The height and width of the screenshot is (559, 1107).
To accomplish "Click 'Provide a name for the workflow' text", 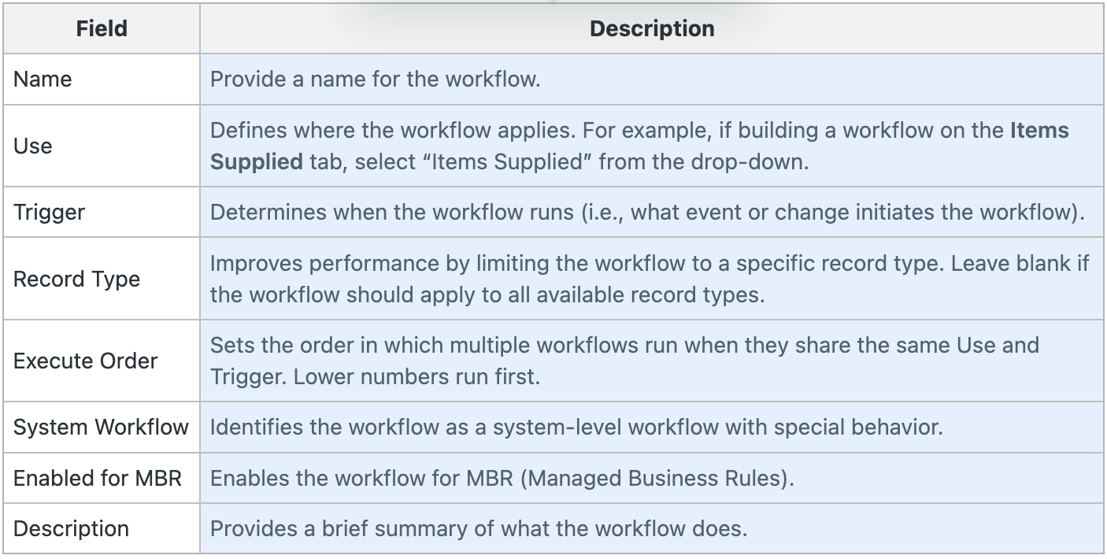I will click(x=375, y=80).
